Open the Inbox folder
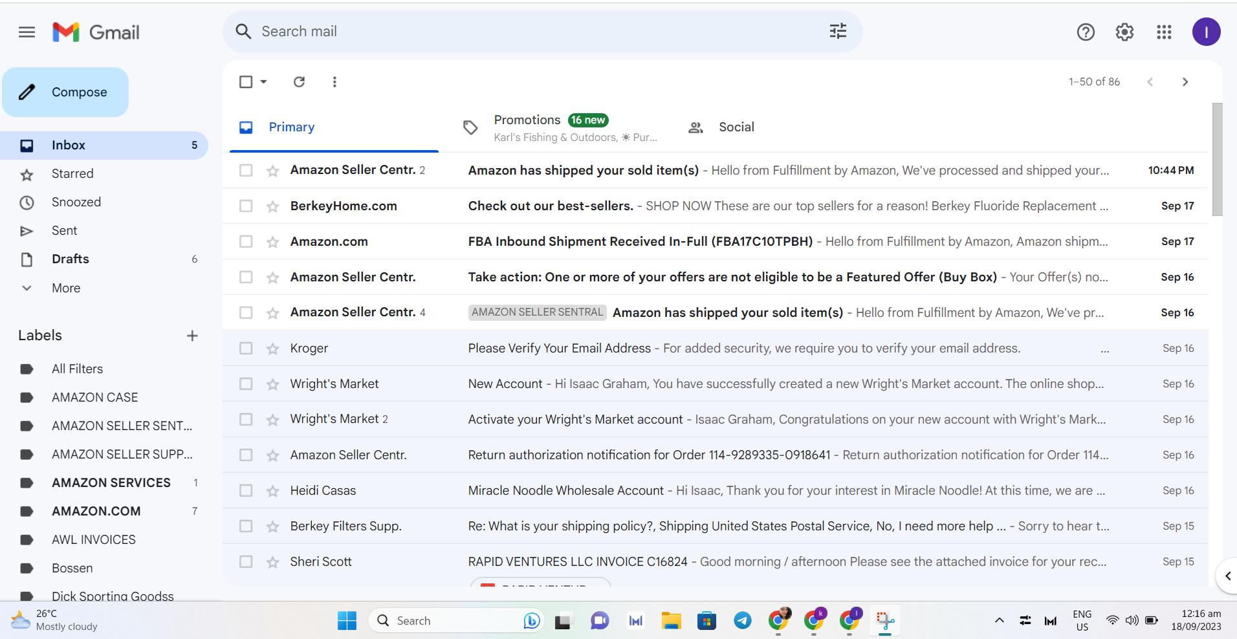Screen dimensions: 1237x639 pyautogui.click(x=104, y=146)
